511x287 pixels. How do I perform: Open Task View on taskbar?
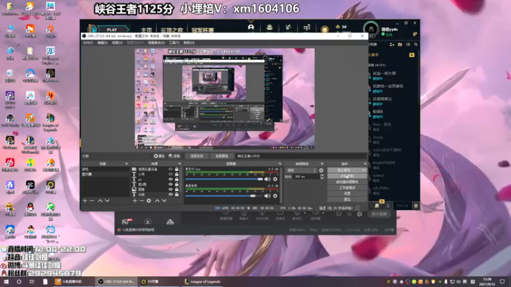[31, 281]
